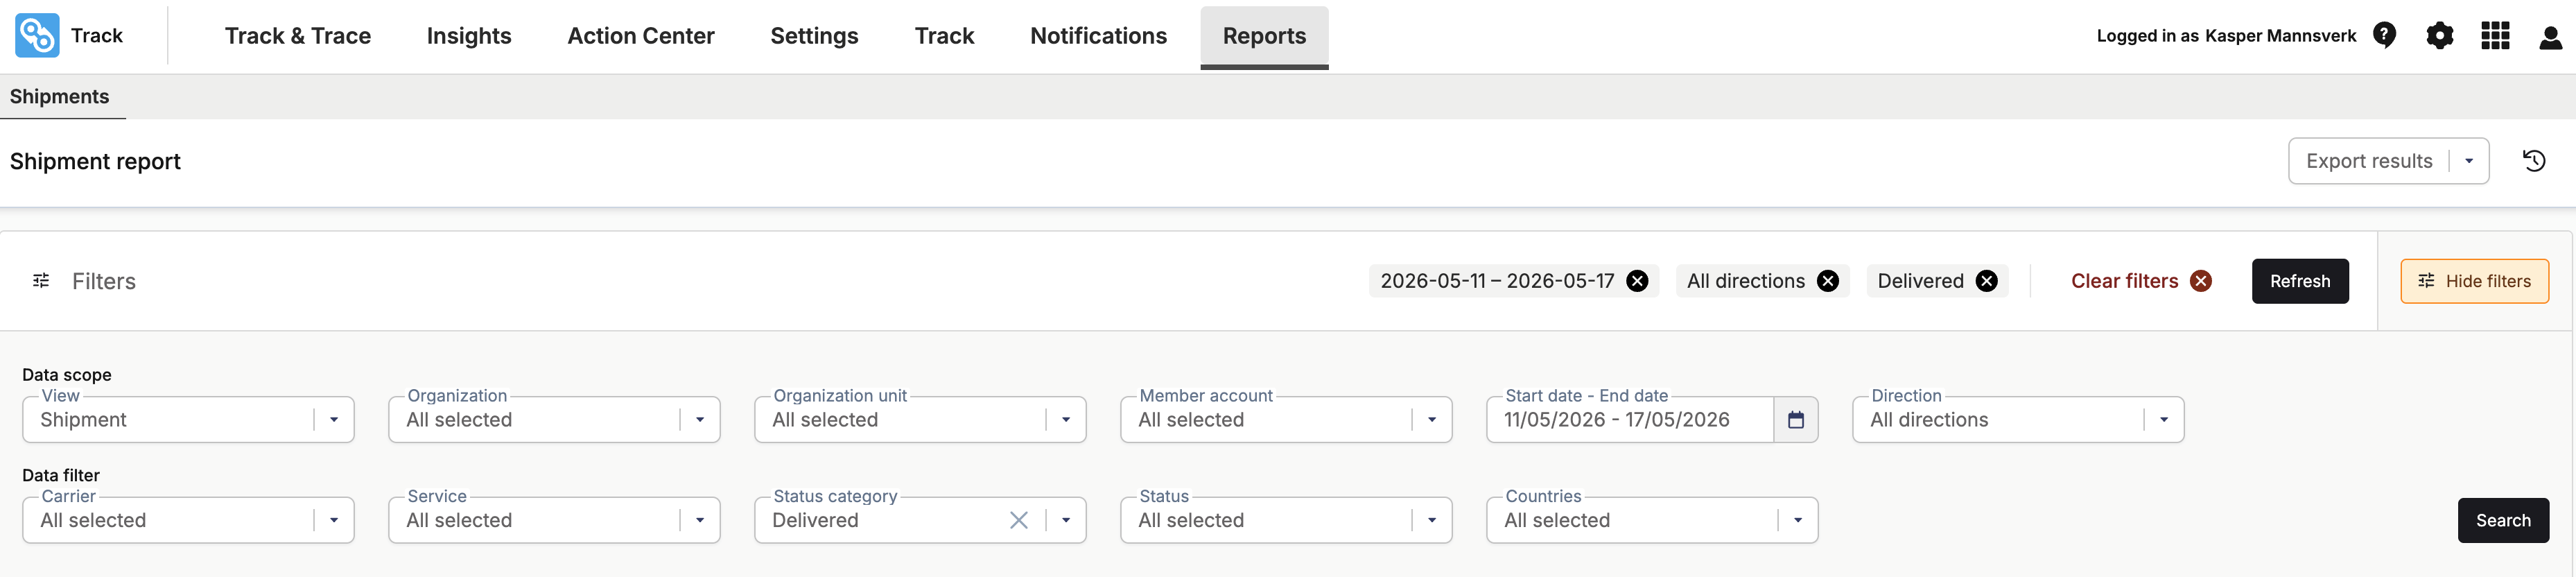
Task: Expand the Member account dropdown
Action: coord(1432,420)
